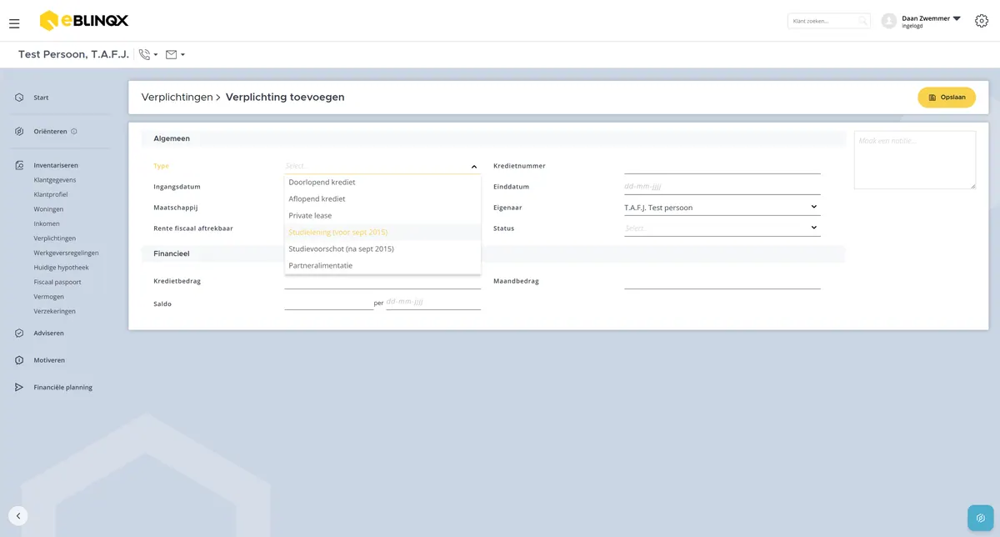Open the hamburger menu icon
The width and height of the screenshot is (1000, 537).
(x=14, y=23)
